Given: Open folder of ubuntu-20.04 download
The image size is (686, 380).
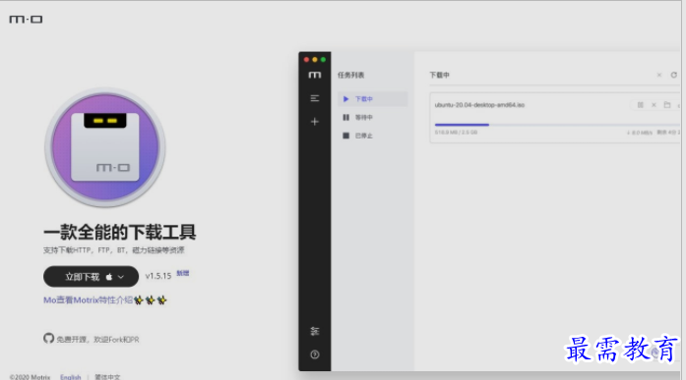Looking at the screenshot, I should tap(667, 105).
